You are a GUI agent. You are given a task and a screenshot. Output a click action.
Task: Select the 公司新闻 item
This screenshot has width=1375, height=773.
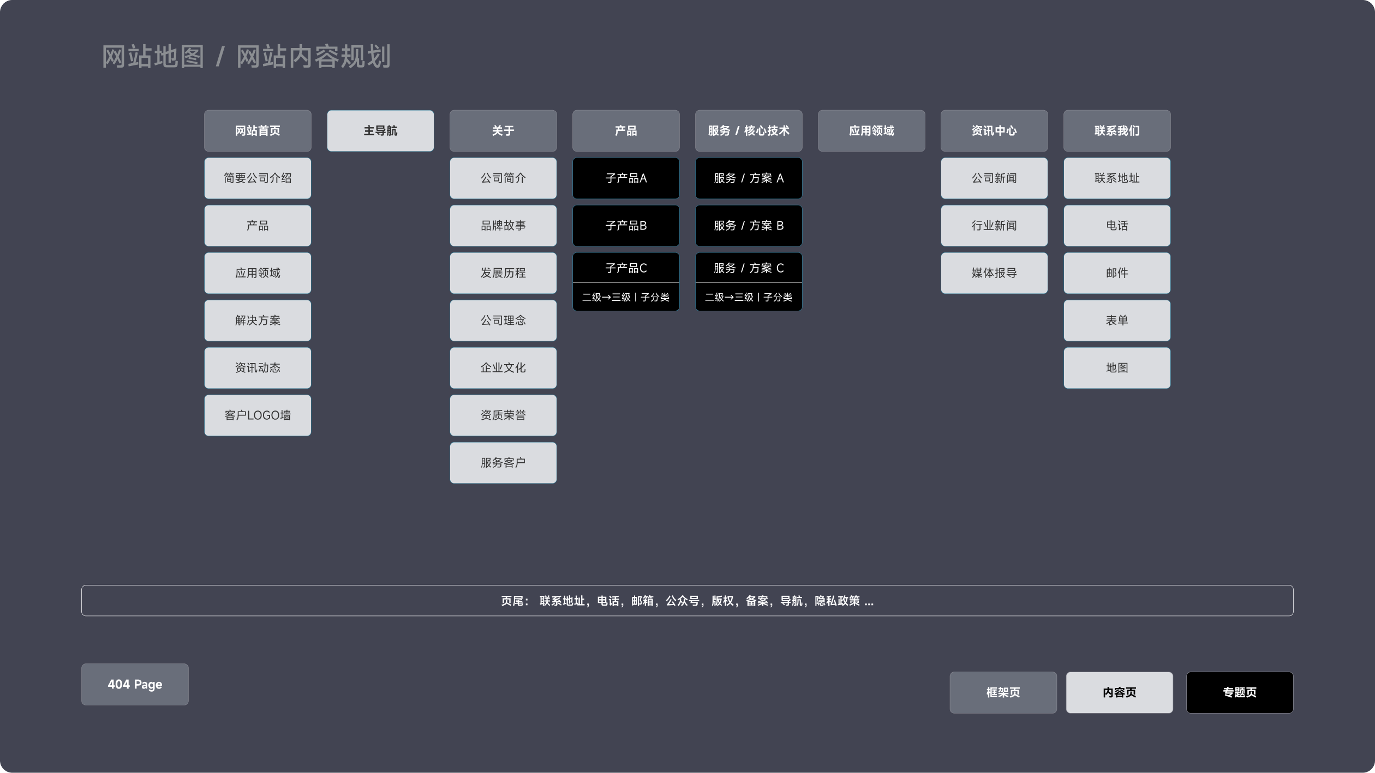(994, 178)
